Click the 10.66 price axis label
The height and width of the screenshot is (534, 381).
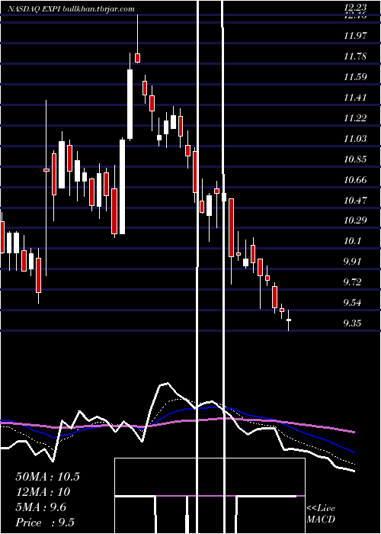(355, 179)
